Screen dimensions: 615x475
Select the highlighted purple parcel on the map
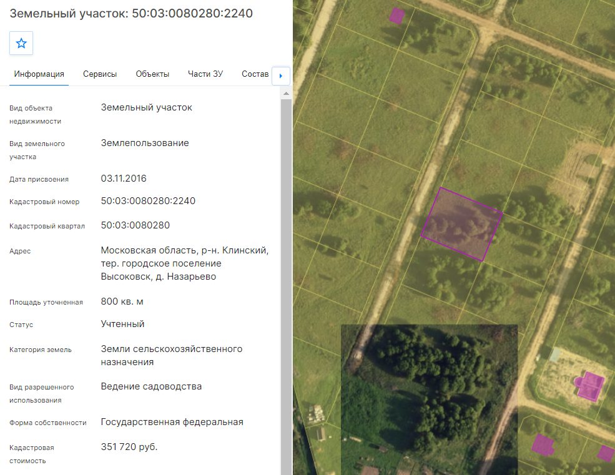[461, 224]
